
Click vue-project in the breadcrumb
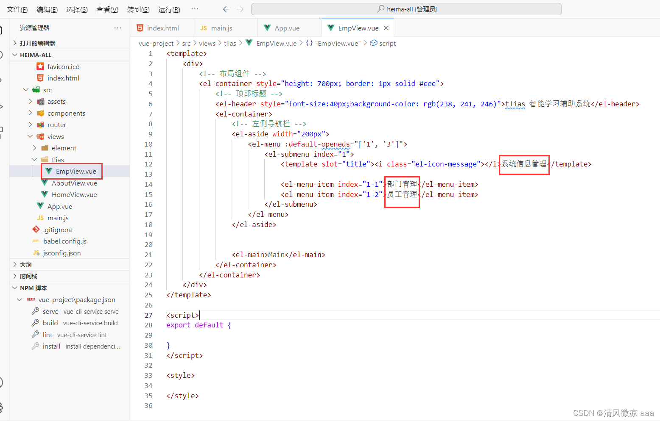(156, 43)
